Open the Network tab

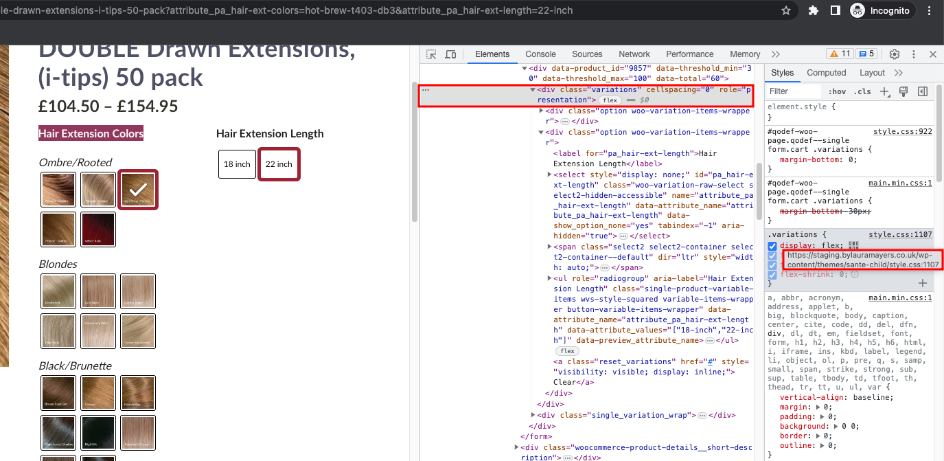[634, 54]
